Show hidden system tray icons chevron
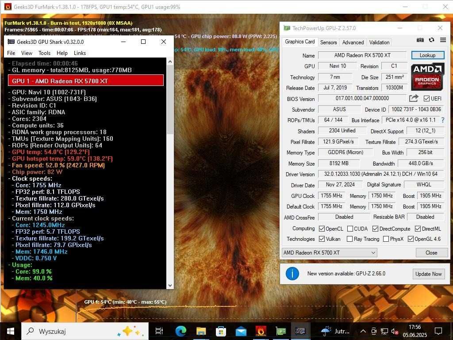 click(x=363, y=331)
